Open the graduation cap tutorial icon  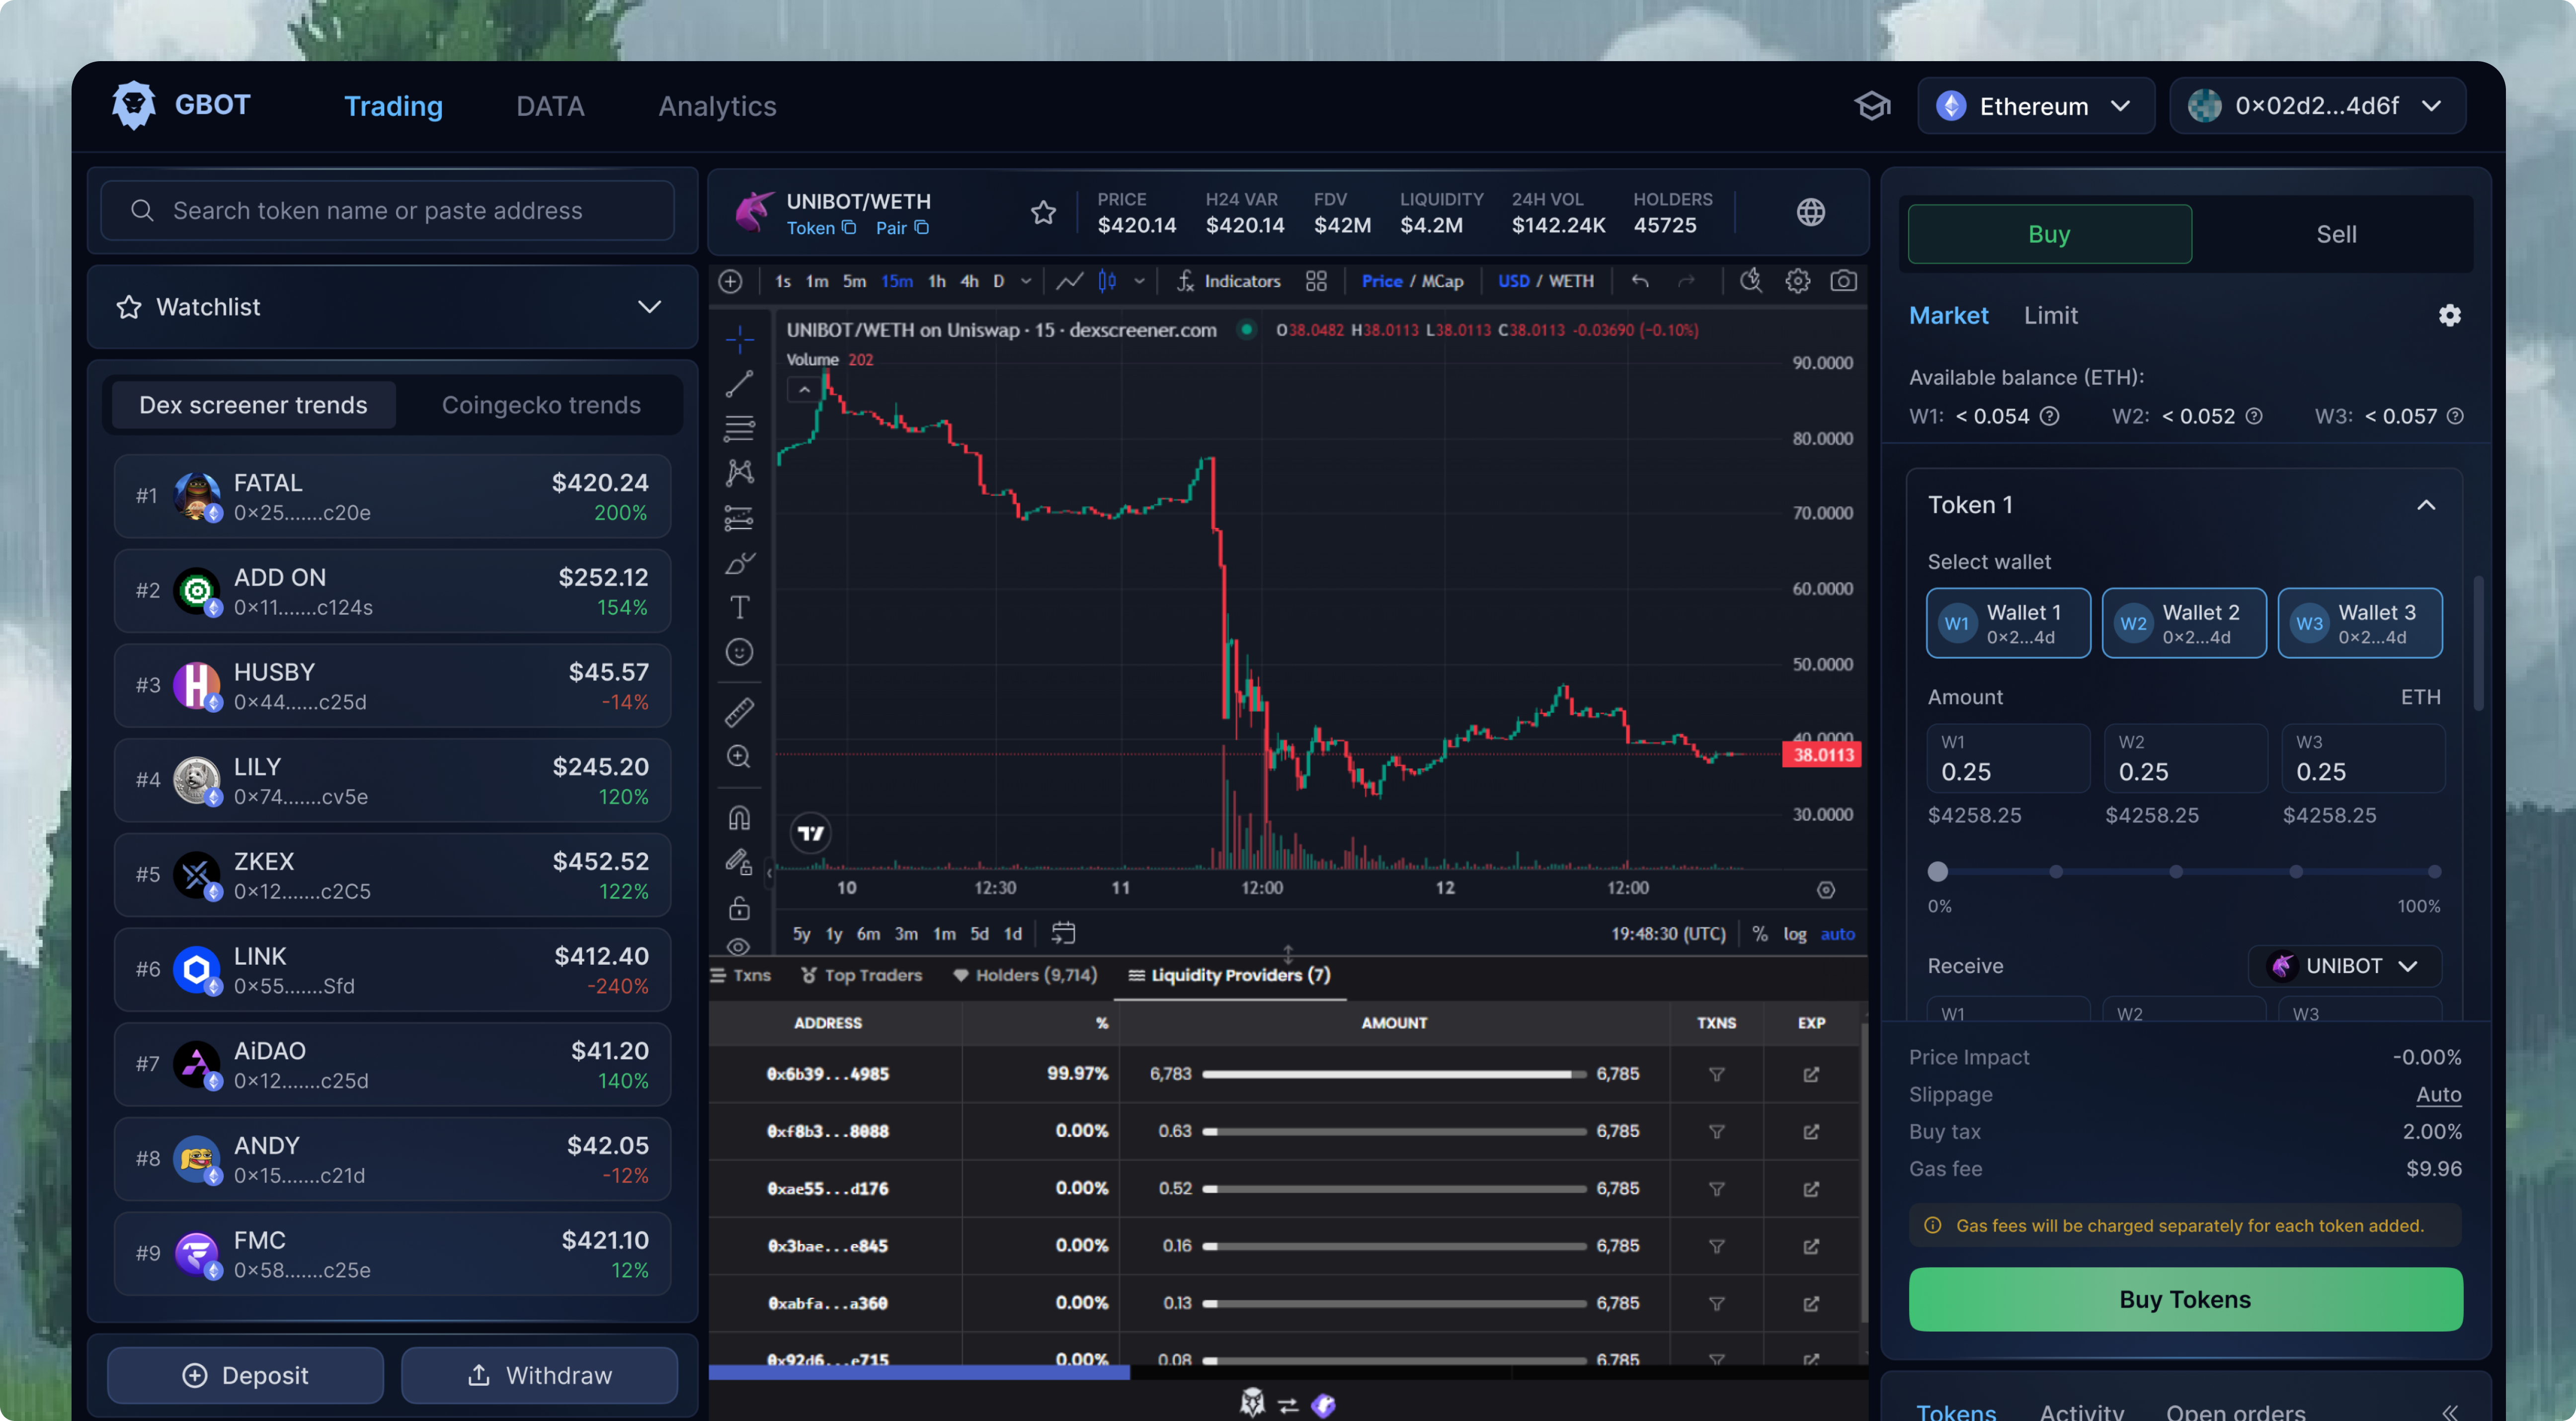[x=1872, y=106]
